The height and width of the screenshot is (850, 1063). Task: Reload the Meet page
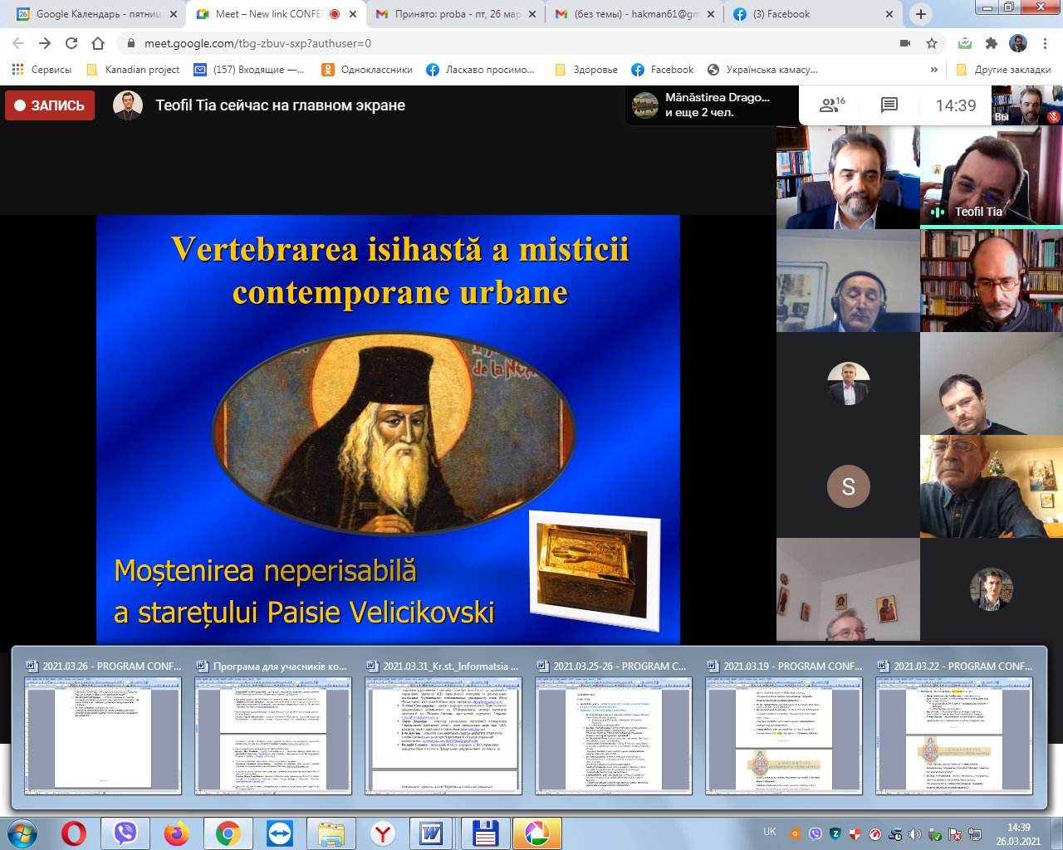tap(71, 43)
